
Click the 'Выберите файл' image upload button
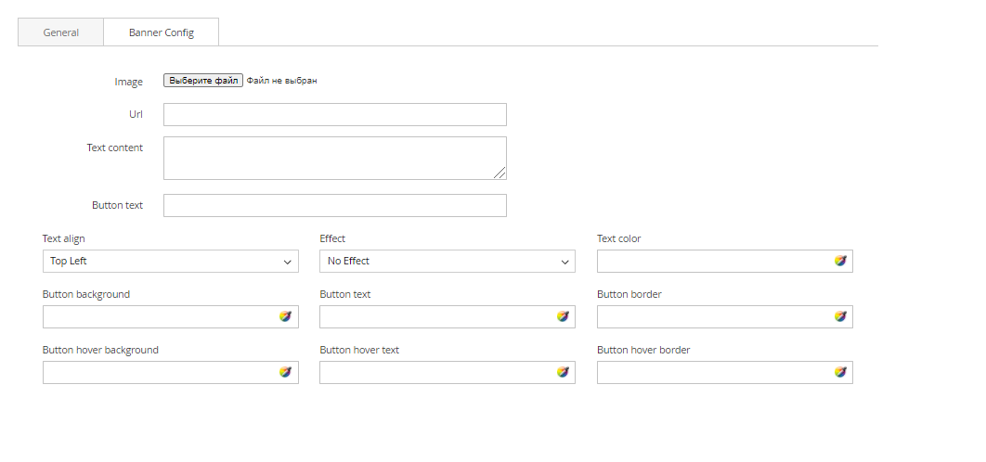point(203,81)
